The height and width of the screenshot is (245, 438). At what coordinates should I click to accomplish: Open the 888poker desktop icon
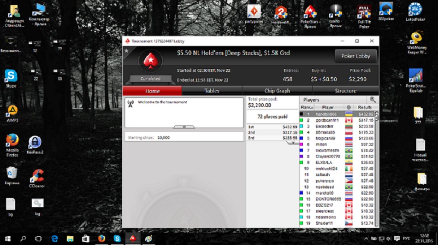(386, 12)
